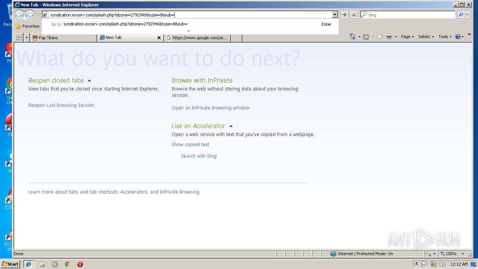Click the Home icon in command bar
The image size is (478, 269).
(353, 37)
